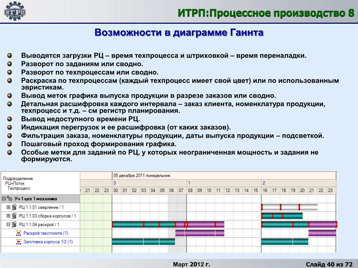Click the work-center icon of РЦ 1.1.04 раскрой
The height and width of the screenshot is (268, 358).
click(x=14, y=224)
